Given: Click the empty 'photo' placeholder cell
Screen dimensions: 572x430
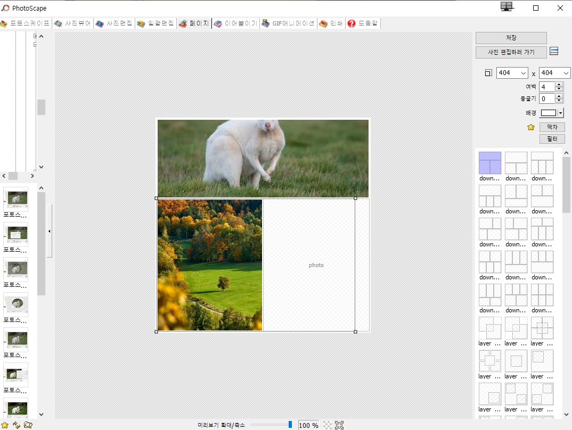Looking at the screenshot, I should click(x=316, y=265).
